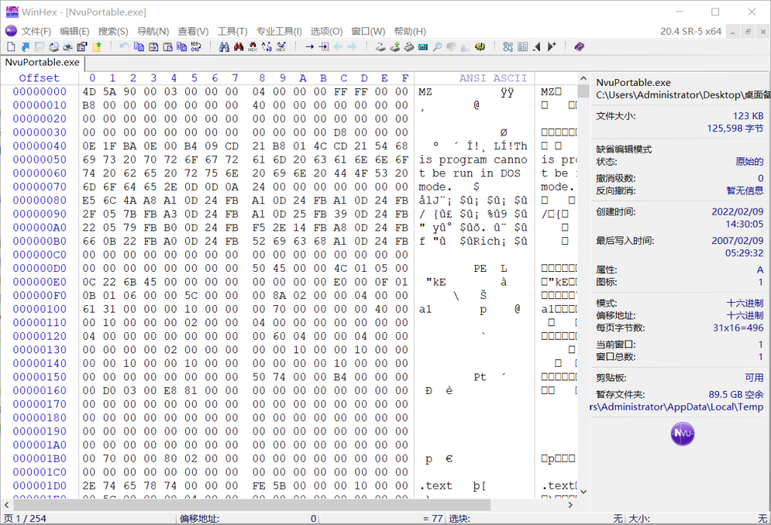771x525 pixels.
Task: Click the horizontal scrollbar left arrow
Action: click(x=6, y=505)
